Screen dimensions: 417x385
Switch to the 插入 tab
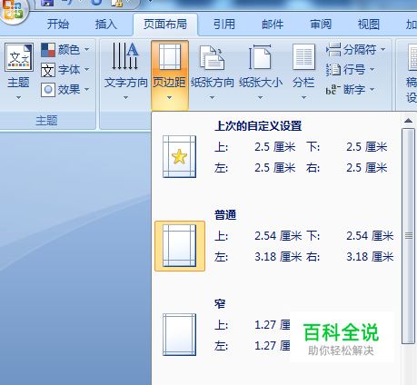coord(105,25)
